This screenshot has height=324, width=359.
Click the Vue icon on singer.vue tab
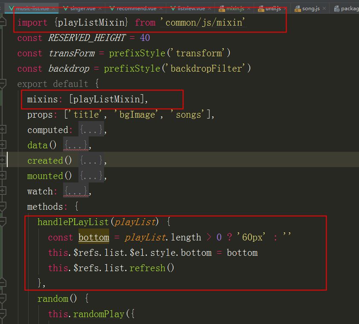pyautogui.click(x=66, y=9)
